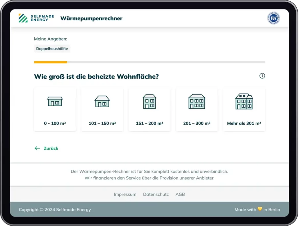Click the two-story house icon for 151 – 200 m²
Screen dimensions: 299x226
tap(149, 101)
